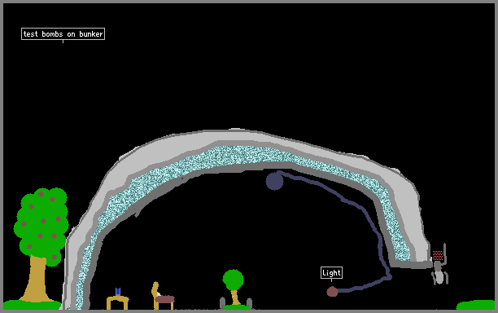Click the blue object on the table
Image resolution: width=498 pixels, height=313 pixels.
click(x=118, y=291)
